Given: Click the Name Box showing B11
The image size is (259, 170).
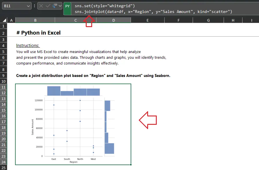Looking at the screenshot, I should point(14,6).
